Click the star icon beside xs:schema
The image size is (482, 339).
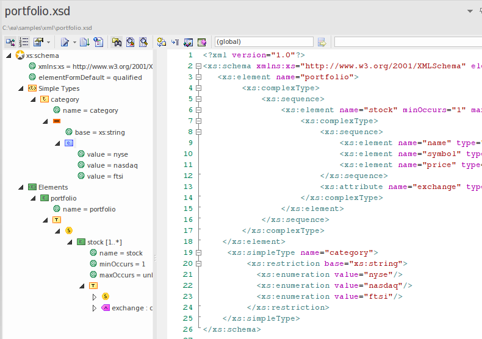point(20,55)
